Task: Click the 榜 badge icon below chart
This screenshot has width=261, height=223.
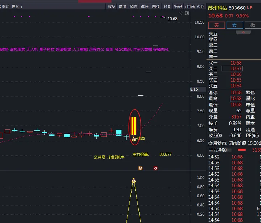Action: (x=141, y=168)
